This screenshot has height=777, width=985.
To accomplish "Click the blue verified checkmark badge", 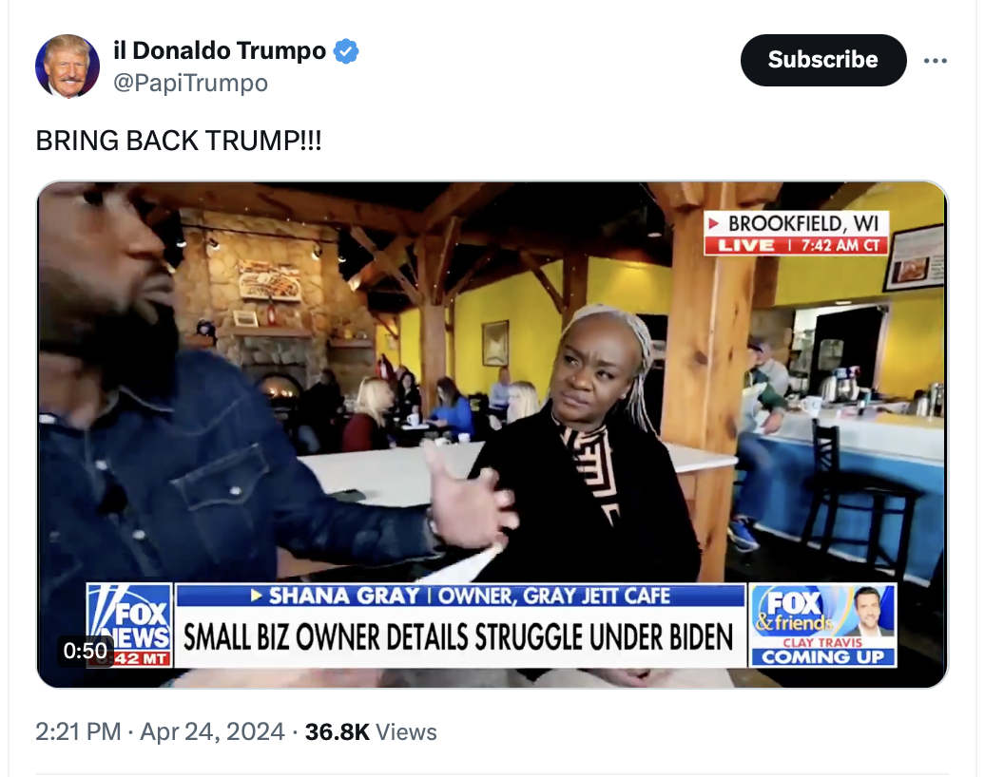I will (345, 51).
